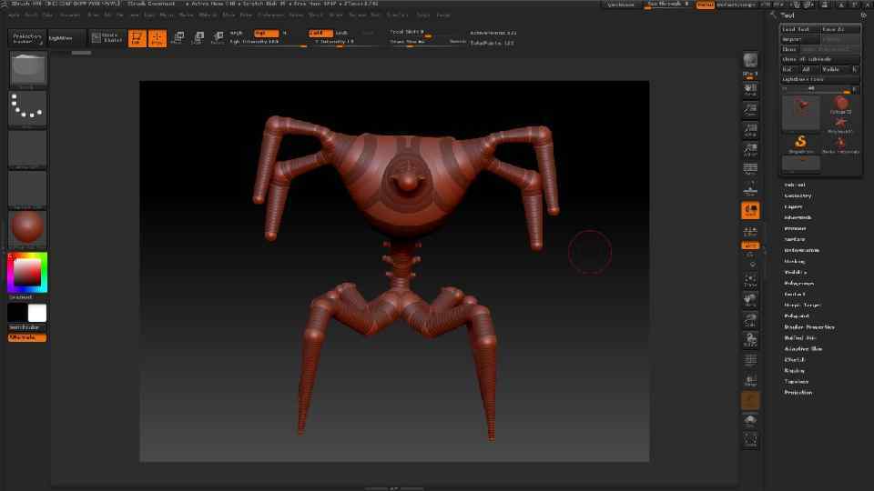This screenshot has height=491, width=874.
Task: Click the Load Tool button
Action: tap(798, 29)
